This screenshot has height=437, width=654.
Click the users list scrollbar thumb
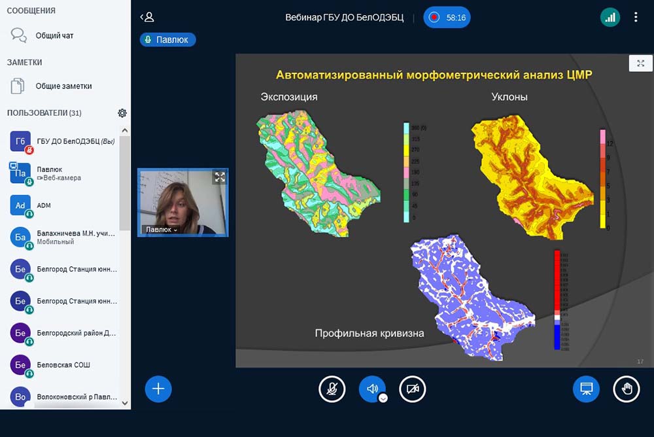[124, 183]
